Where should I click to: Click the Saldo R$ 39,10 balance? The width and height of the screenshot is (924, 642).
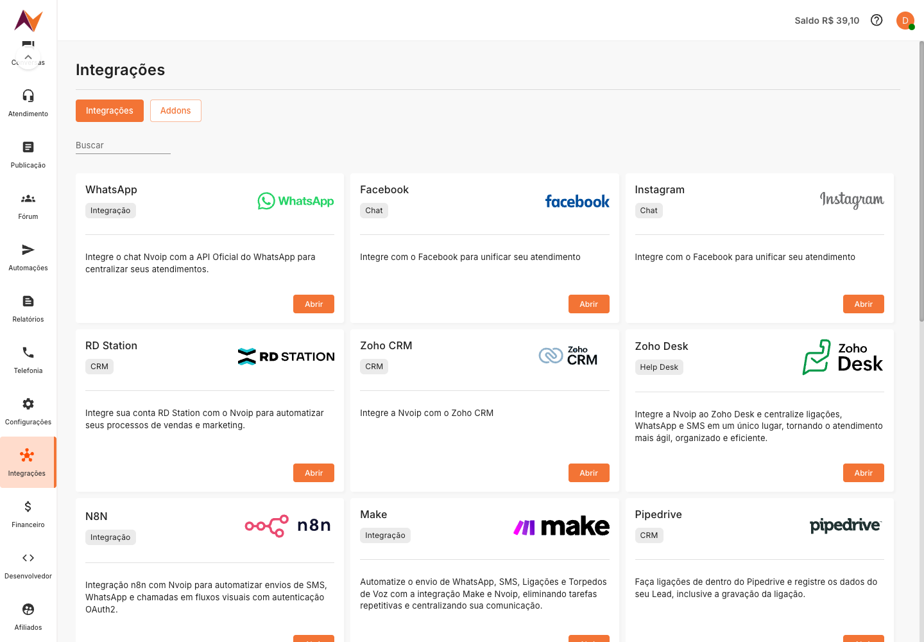pos(826,21)
